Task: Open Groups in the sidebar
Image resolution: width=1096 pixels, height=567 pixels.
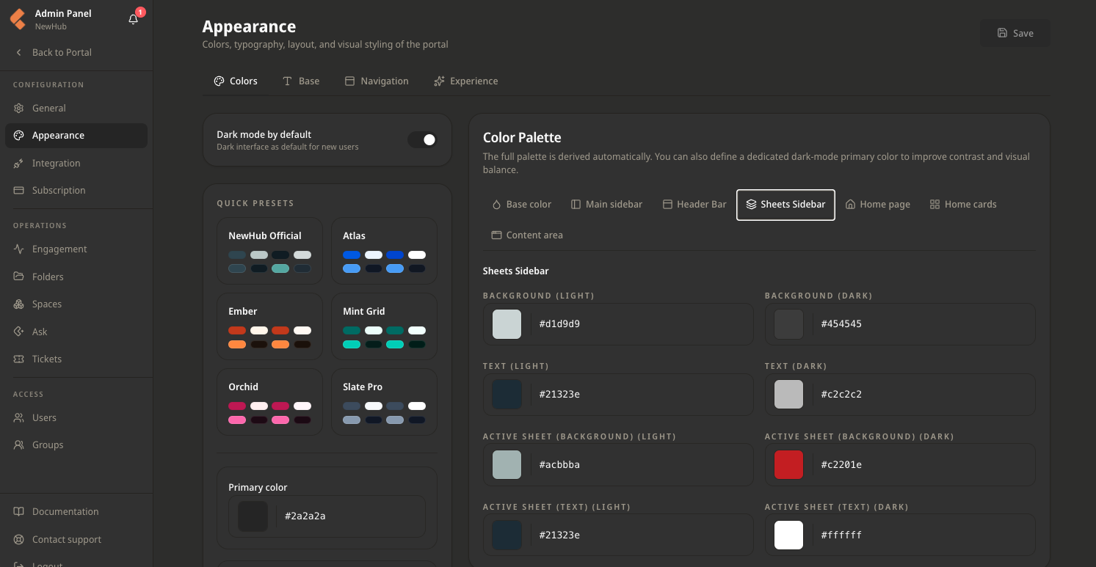Action: [76, 445]
